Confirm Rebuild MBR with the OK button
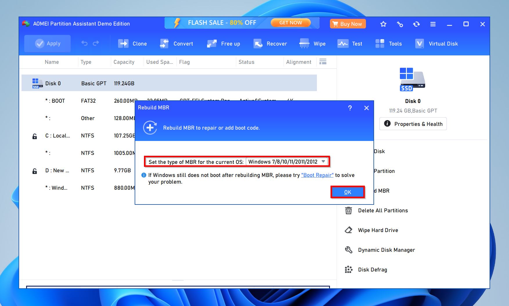 347,192
